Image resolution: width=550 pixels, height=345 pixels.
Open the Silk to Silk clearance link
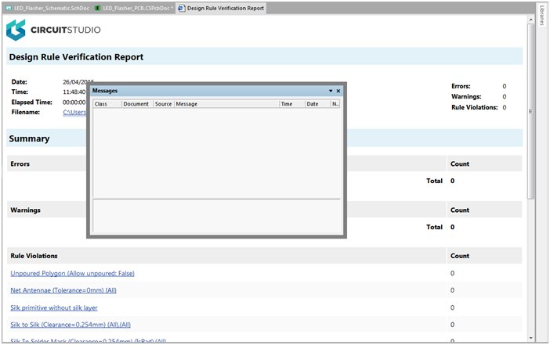tap(71, 325)
